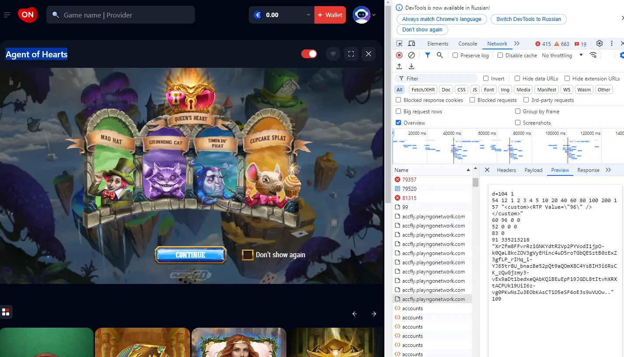Switch to the Console tab
The width and height of the screenshot is (624, 357).
pos(467,44)
